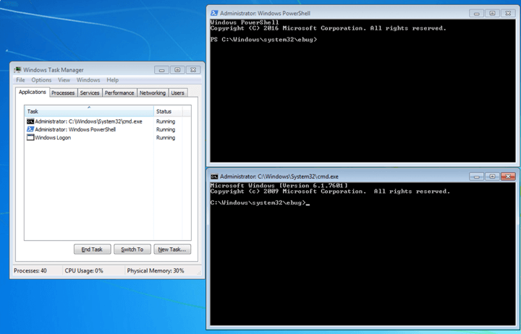The image size is (521, 334).
Task: Click the PowerShell window title bar icon
Action: (214, 13)
